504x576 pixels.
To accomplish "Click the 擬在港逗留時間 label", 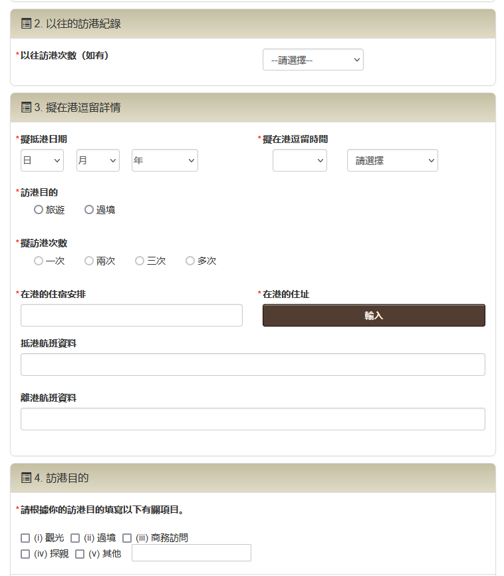I will pyautogui.click(x=295, y=139).
